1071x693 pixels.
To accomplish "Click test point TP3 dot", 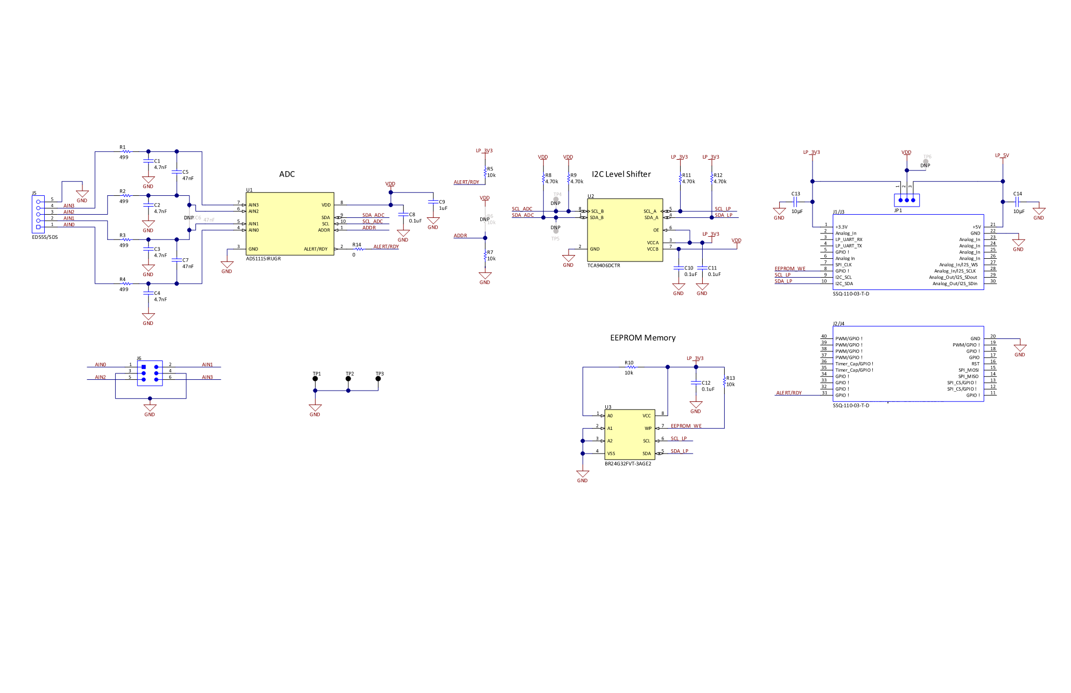I will (x=378, y=379).
